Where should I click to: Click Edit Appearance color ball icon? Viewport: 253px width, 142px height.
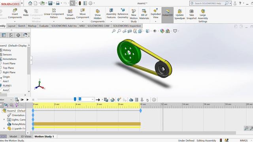click(x=162, y=31)
